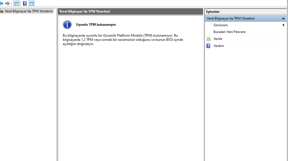
Task: Click the gray Forward arrow in toolbar
Action: click(x=8, y=3)
